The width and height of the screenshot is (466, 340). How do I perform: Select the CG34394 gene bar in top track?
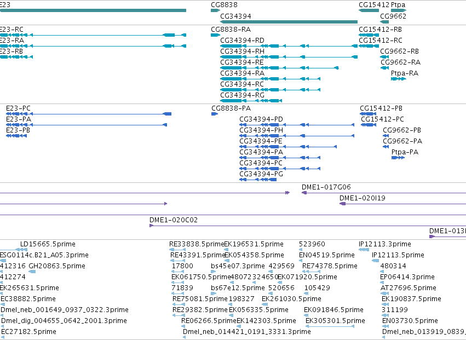click(289, 22)
